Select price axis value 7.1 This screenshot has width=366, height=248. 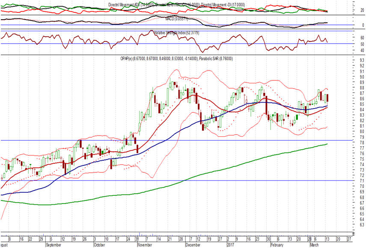tap(362, 181)
